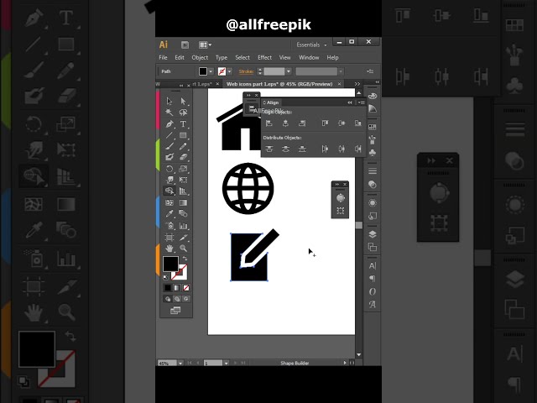
Task: Open the Effect menu
Action: pyautogui.click(x=264, y=58)
